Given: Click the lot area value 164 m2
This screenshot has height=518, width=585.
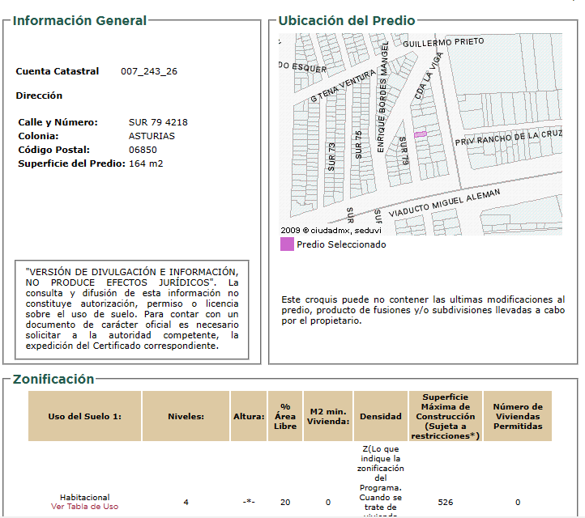Looking at the screenshot, I should (x=146, y=163).
